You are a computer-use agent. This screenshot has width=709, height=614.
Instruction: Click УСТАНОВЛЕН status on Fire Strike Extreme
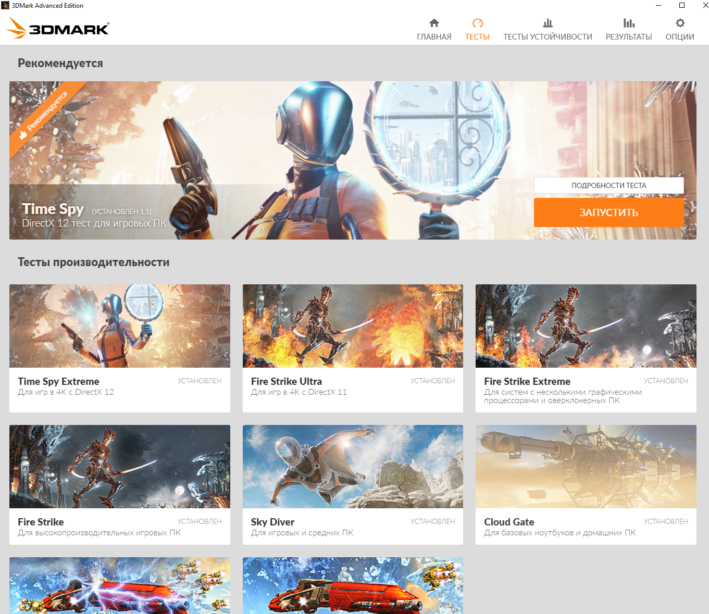click(666, 381)
